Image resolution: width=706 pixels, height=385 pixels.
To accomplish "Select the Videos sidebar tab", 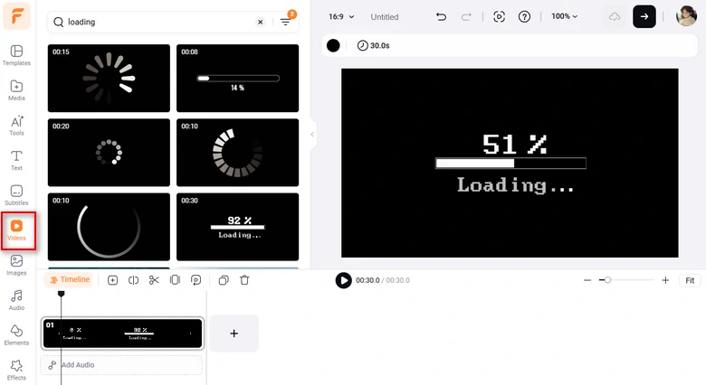I will tap(16, 230).
